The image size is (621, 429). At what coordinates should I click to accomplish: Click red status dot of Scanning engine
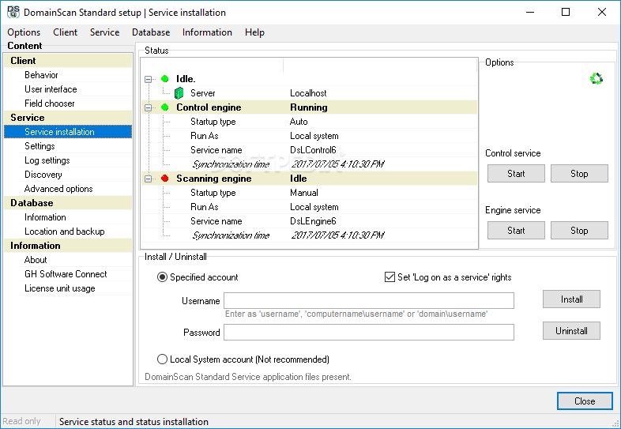tap(165, 179)
